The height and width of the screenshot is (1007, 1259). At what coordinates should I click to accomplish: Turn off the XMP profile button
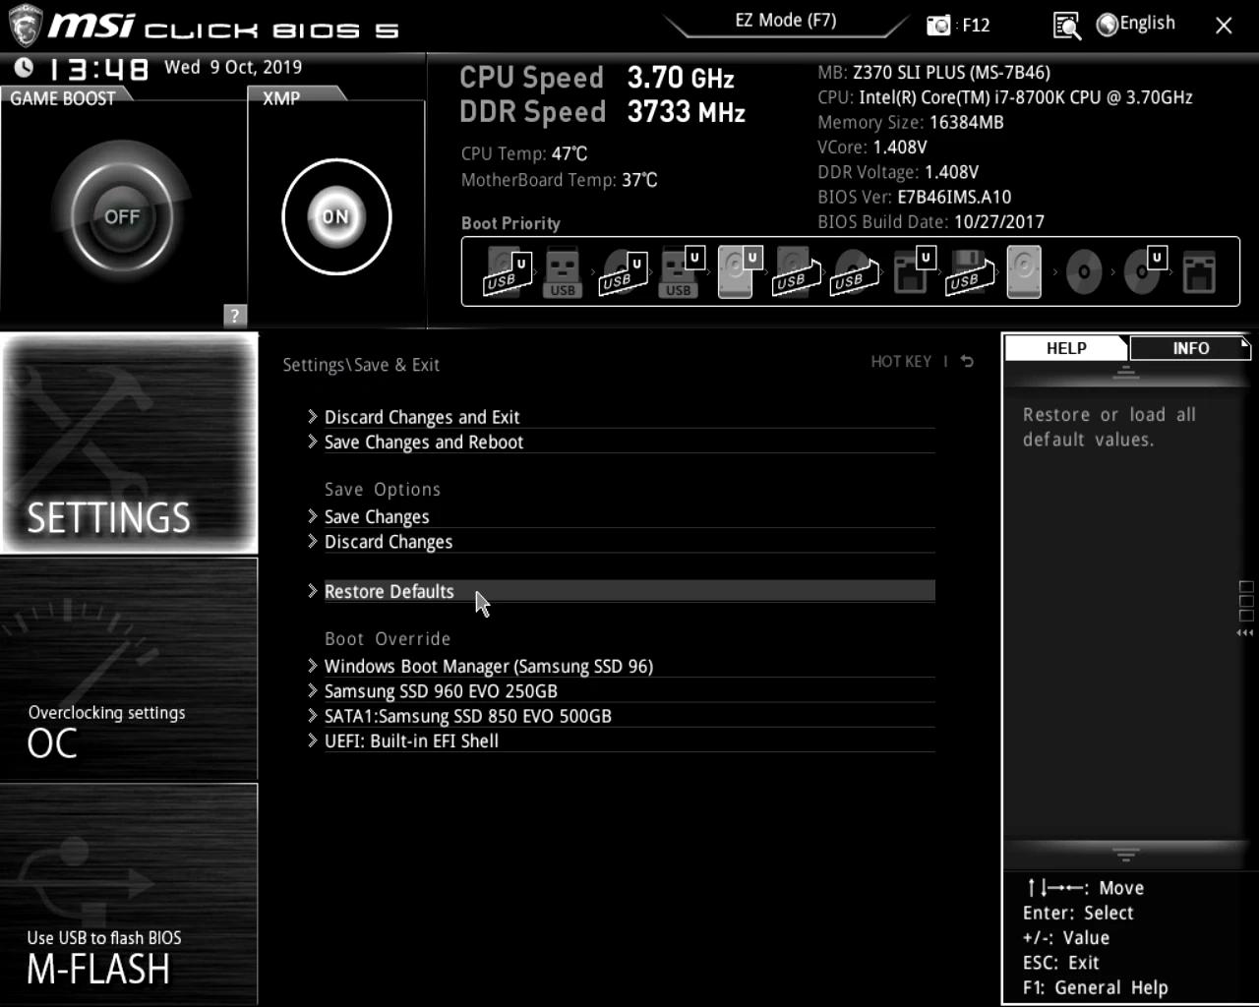click(335, 216)
